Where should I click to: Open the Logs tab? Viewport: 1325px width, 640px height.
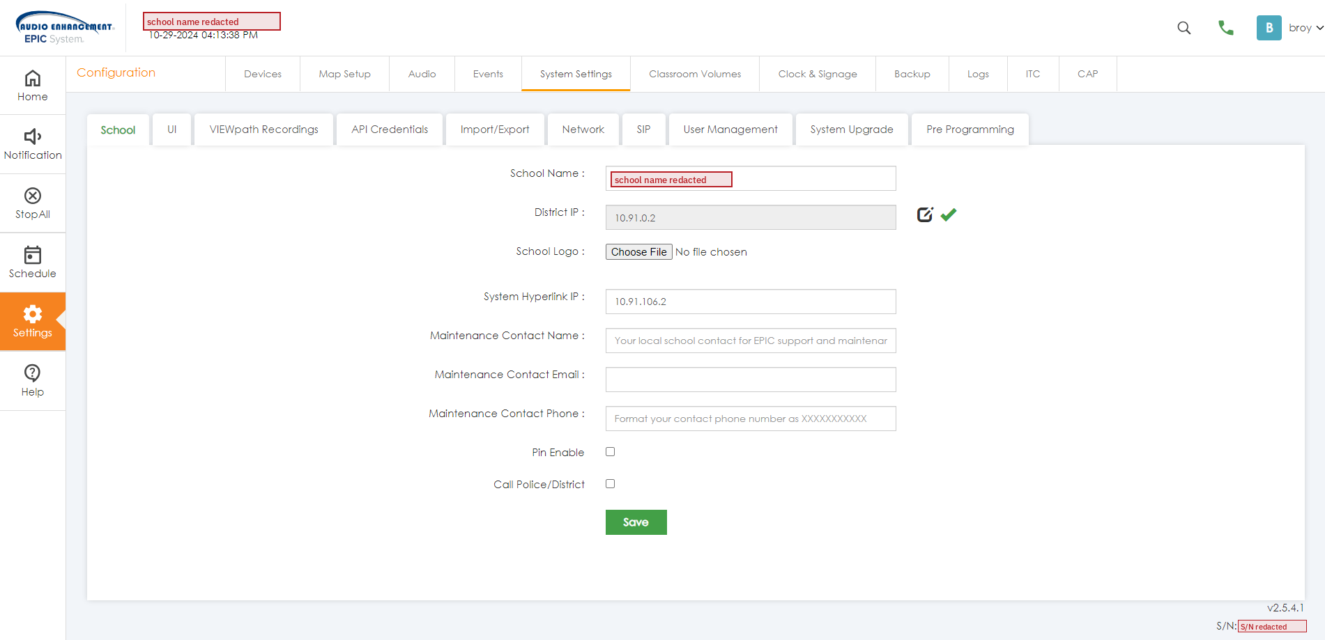978,74
